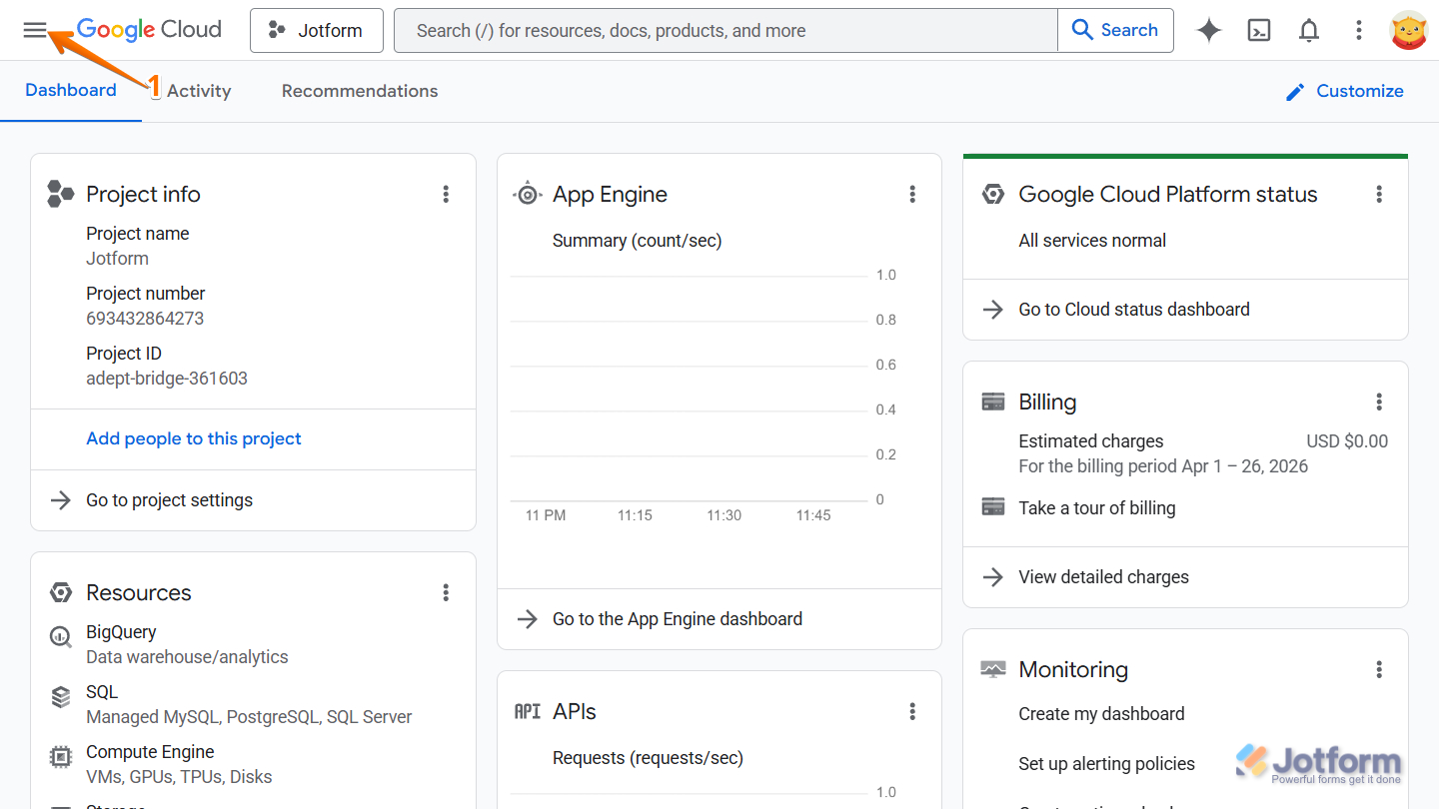Open the Gemini assistant sparkle icon
This screenshot has width=1439, height=809.
(1208, 30)
